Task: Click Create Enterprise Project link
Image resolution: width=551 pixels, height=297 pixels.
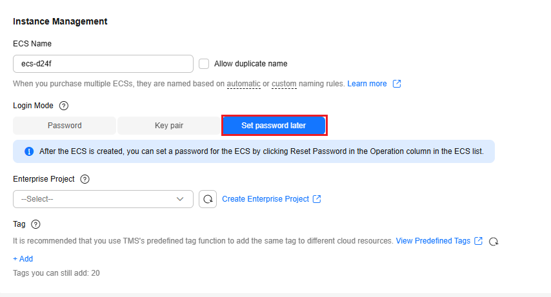Action: [265, 199]
